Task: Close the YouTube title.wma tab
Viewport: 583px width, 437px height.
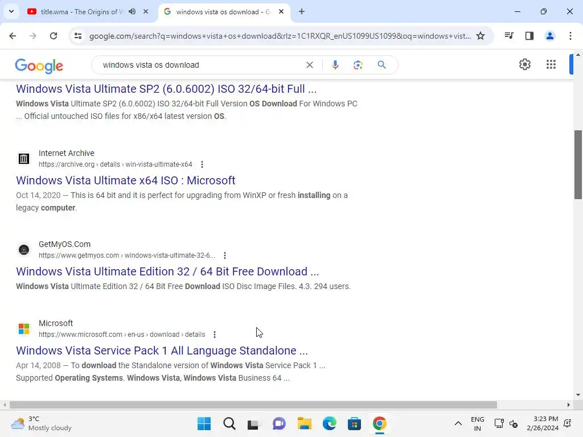Action: point(146,11)
